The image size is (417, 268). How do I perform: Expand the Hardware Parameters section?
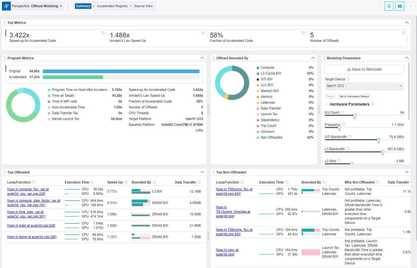[x=327, y=104]
